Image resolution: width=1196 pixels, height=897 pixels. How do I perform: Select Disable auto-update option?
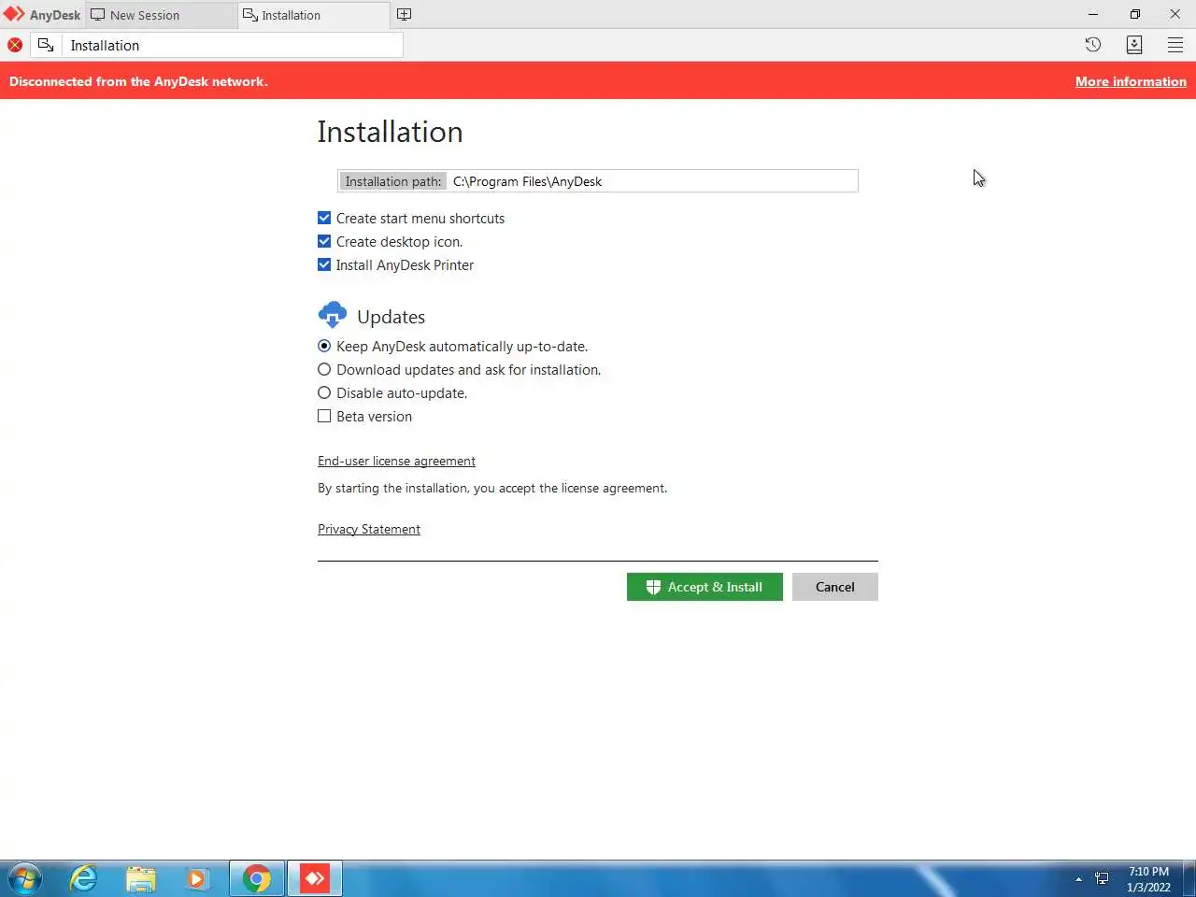tap(324, 392)
